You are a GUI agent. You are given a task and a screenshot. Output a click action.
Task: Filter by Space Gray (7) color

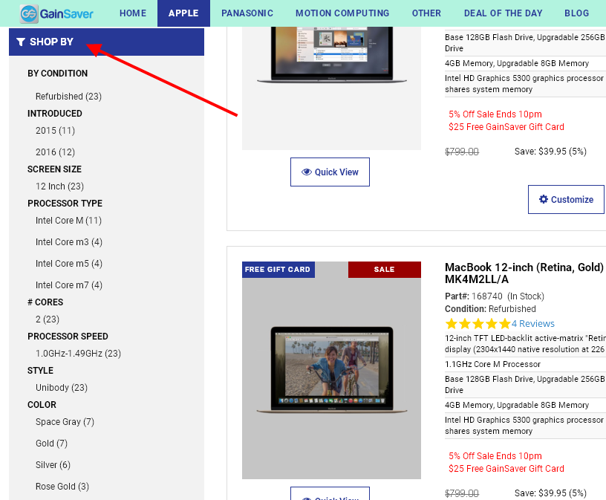(x=65, y=422)
